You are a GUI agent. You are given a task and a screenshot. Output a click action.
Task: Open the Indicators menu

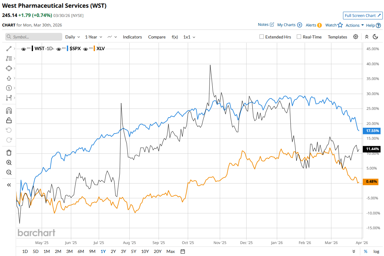pyautogui.click(x=132, y=37)
